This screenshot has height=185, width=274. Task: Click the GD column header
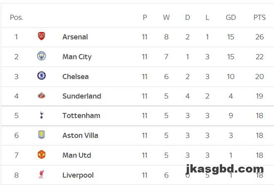click(x=231, y=17)
